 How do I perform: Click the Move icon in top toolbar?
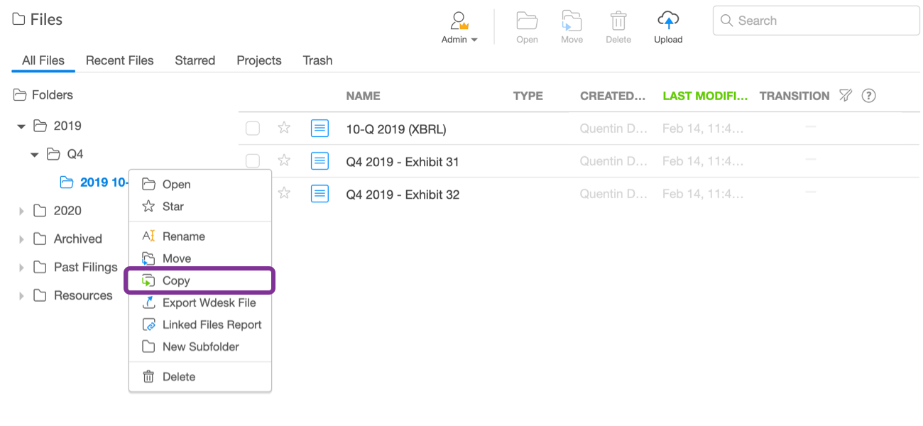click(x=572, y=21)
